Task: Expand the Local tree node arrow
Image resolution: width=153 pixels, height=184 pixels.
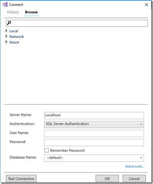Action: point(6,31)
